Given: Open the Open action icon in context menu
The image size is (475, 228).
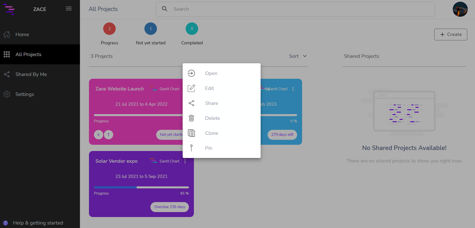Looking at the screenshot, I should [x=191, y=73].
